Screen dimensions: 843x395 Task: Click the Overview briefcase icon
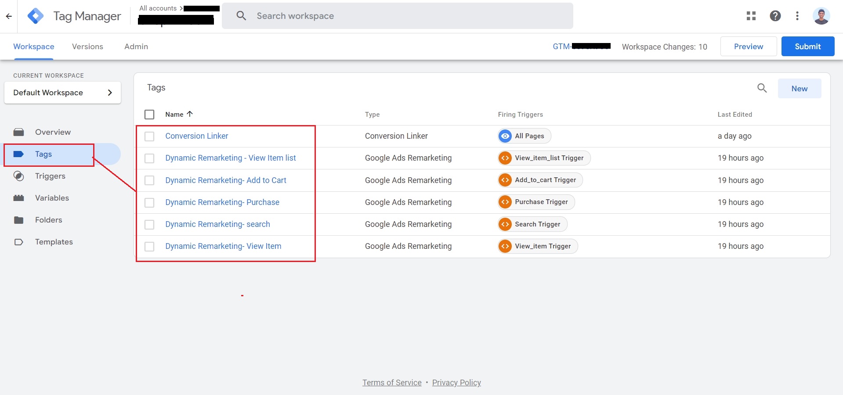[19, 132]
